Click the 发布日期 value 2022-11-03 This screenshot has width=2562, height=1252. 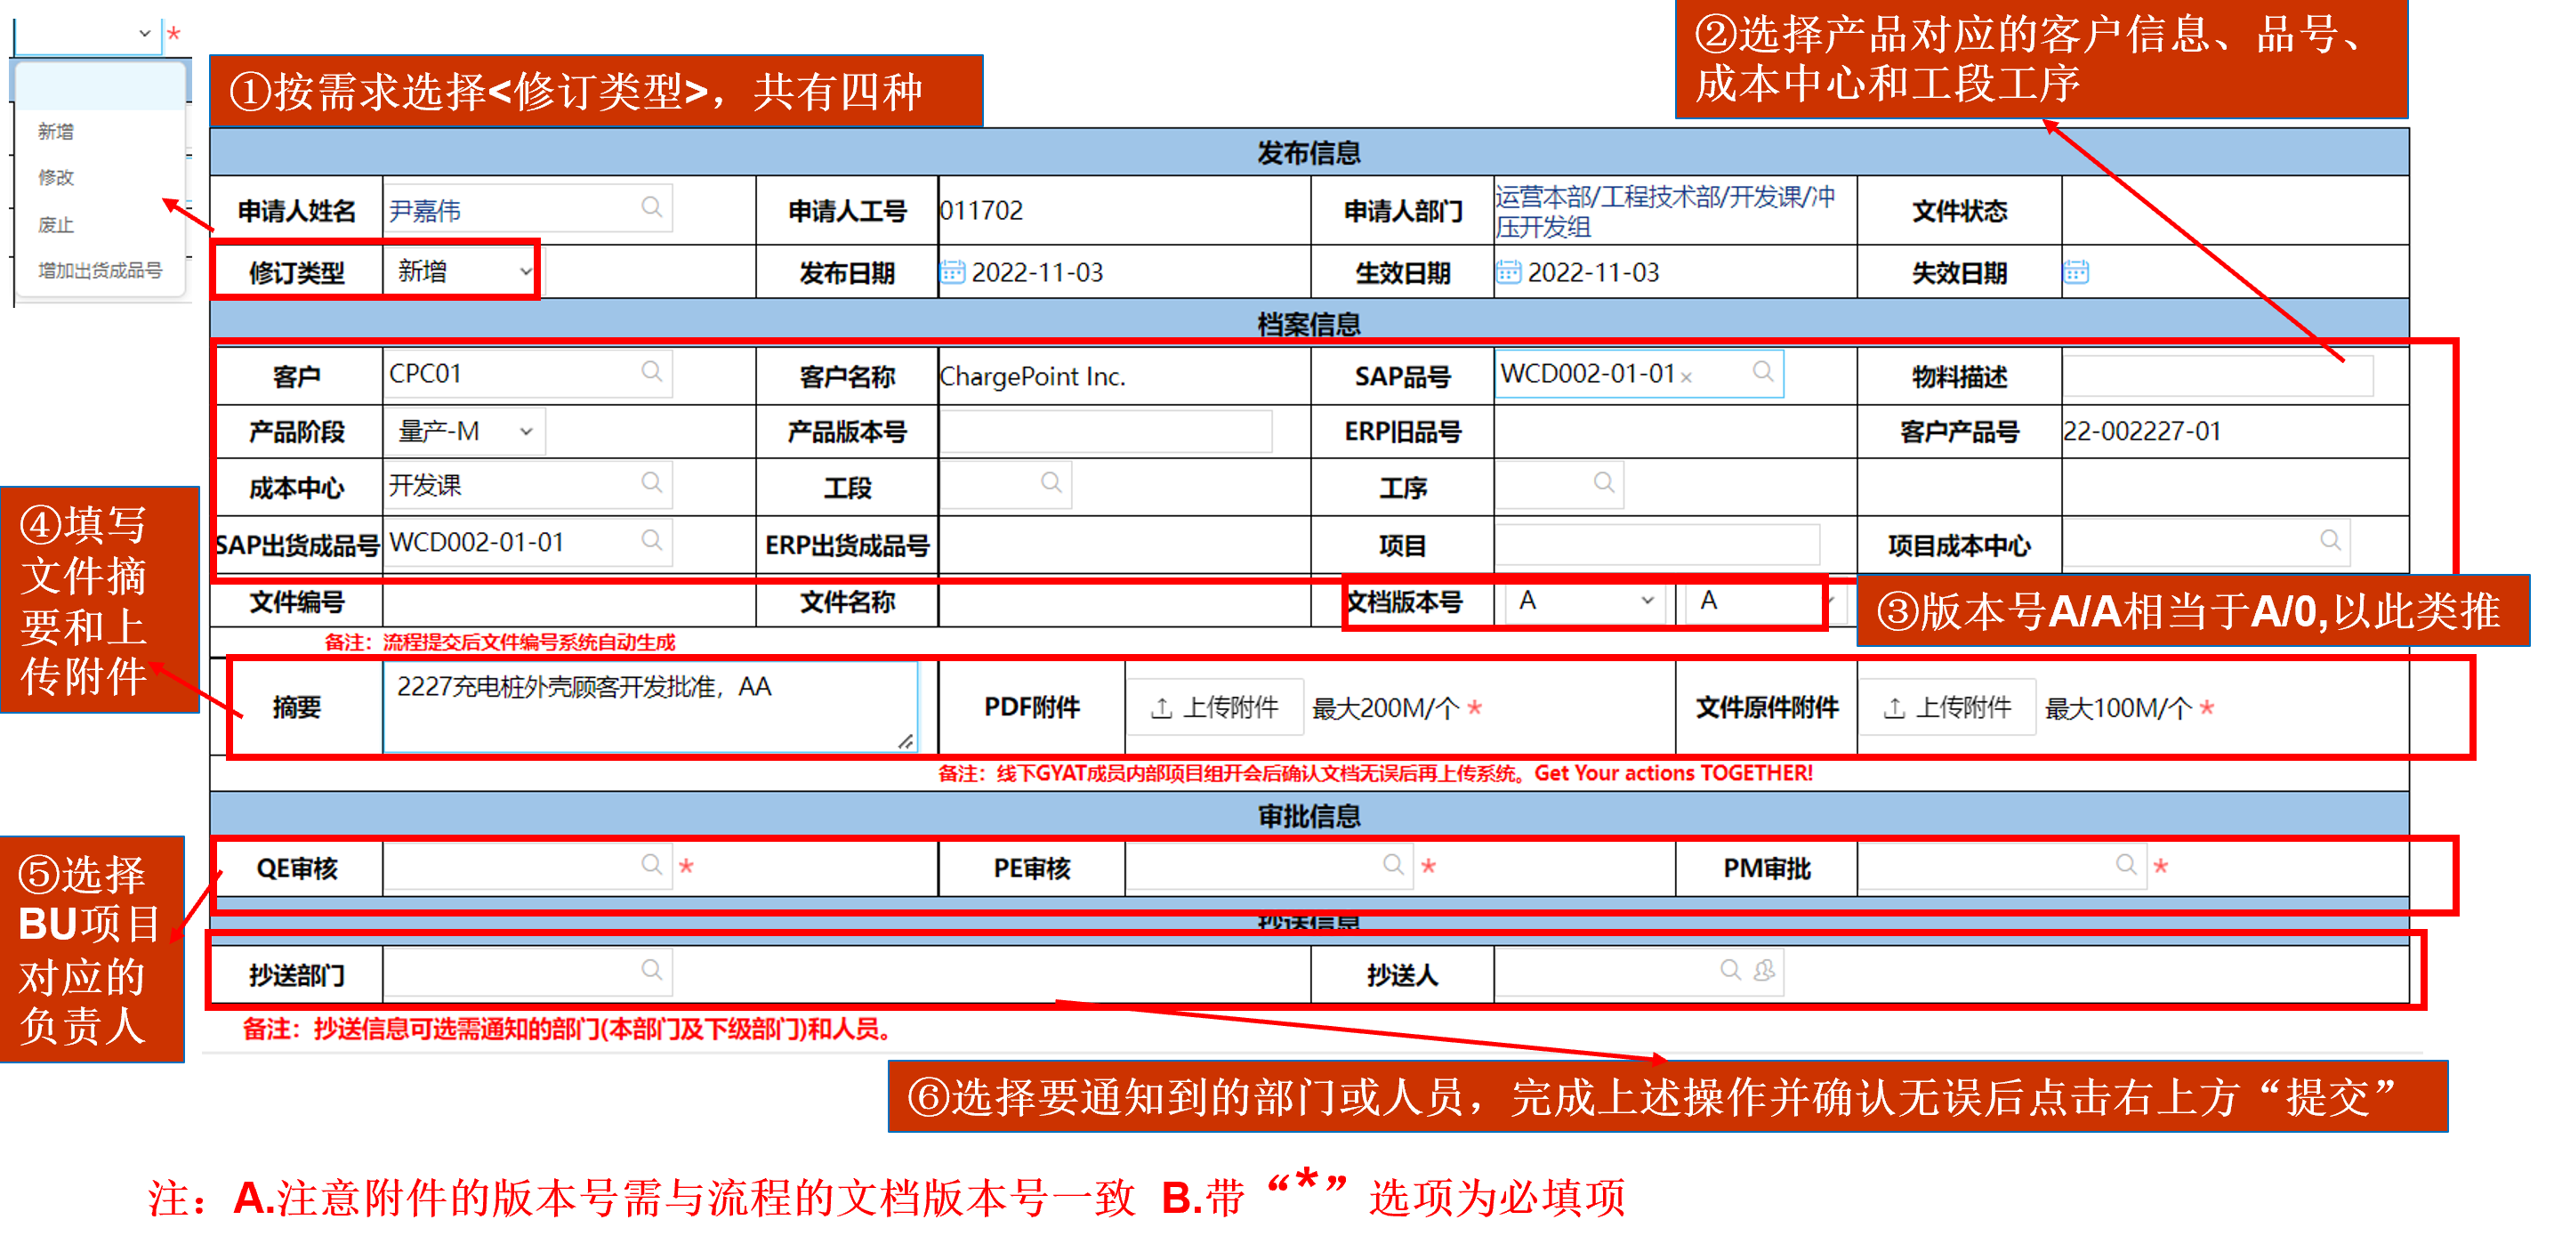point(1036,271)
